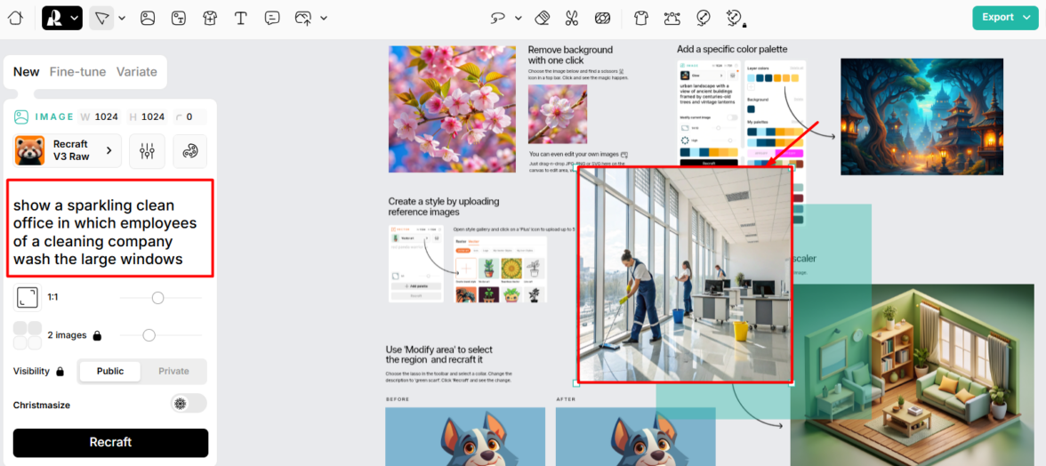Viewport: 1046px width, 466px height.
Task: Select the Text tool
Action: tap(240, 18)
